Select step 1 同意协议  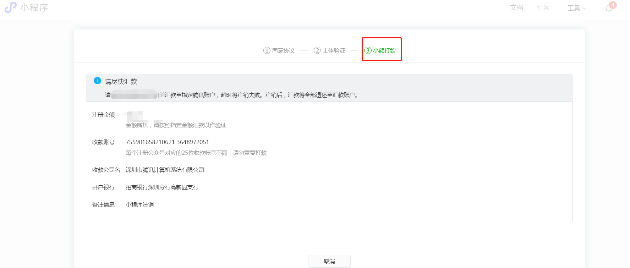point(279,51)
